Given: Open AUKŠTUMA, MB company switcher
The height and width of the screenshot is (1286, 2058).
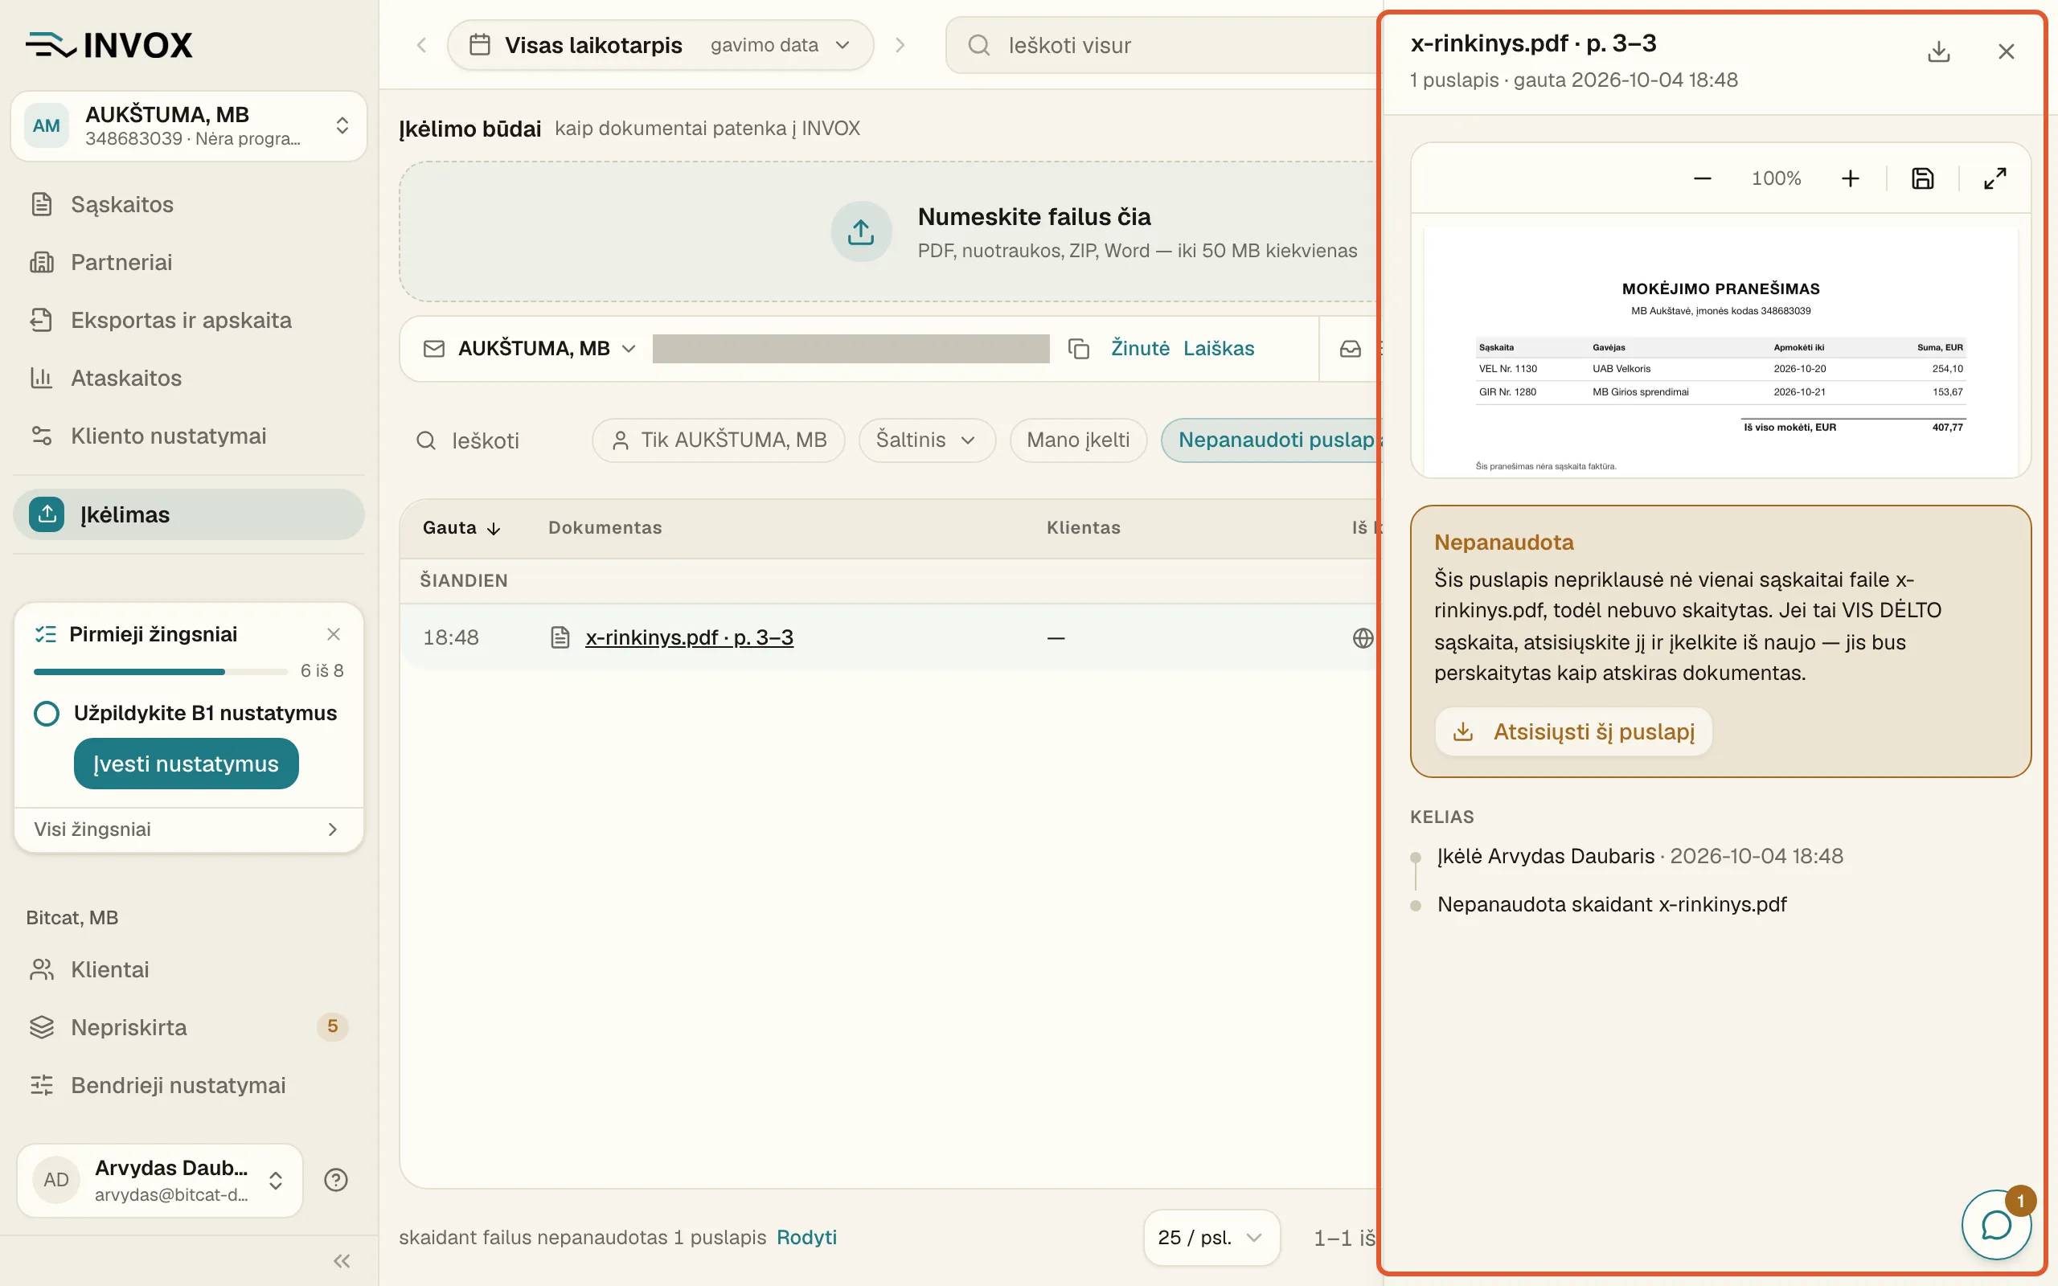Looking at the screenshot, I should [x=189, y=126].
